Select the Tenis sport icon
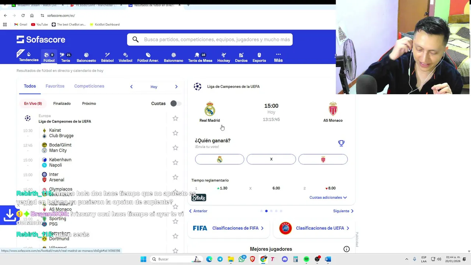Screen dimensions: 471x265 (x=65, y=57)
